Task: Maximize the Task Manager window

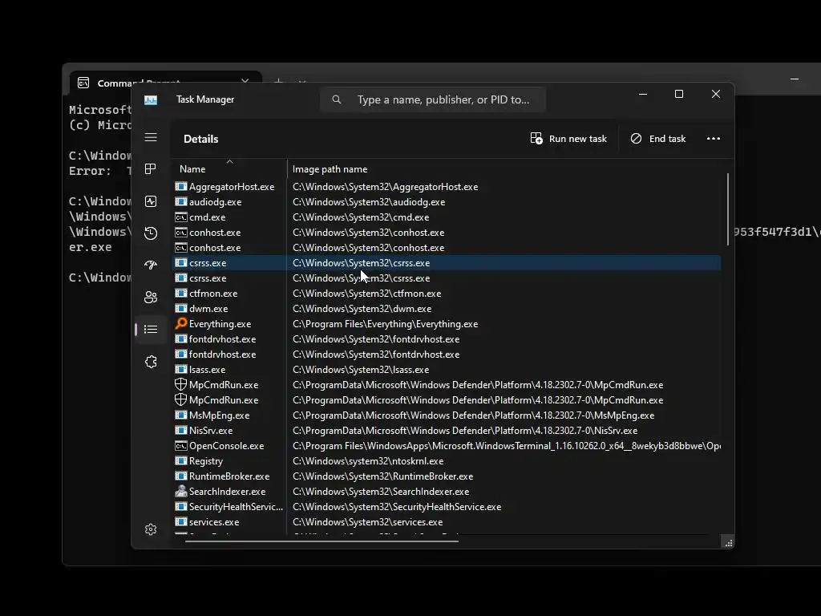Action: [x=679, y=95]
